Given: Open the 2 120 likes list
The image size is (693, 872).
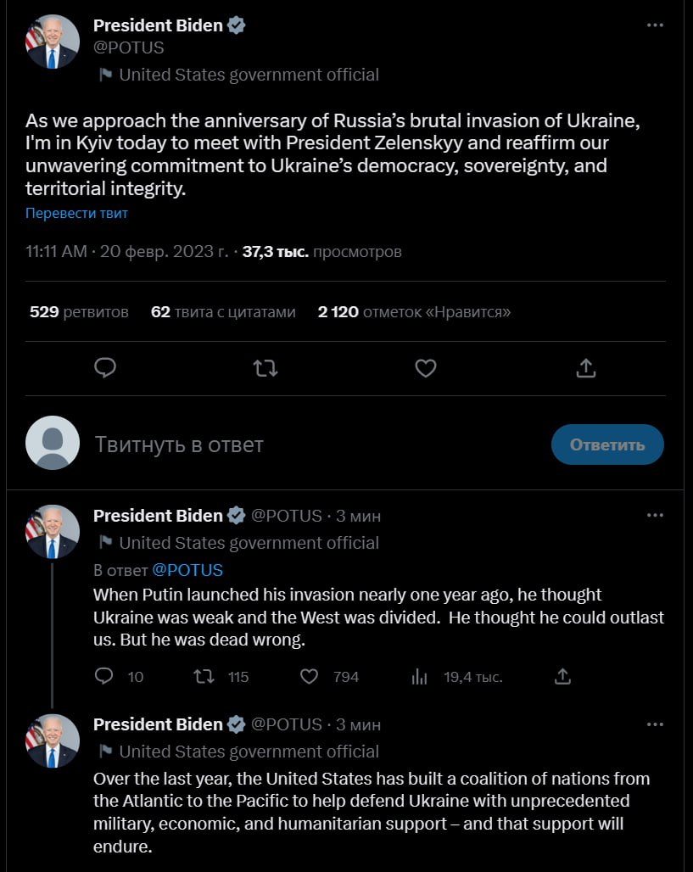Looking at the screenshot, I should (x=414, y=311).
